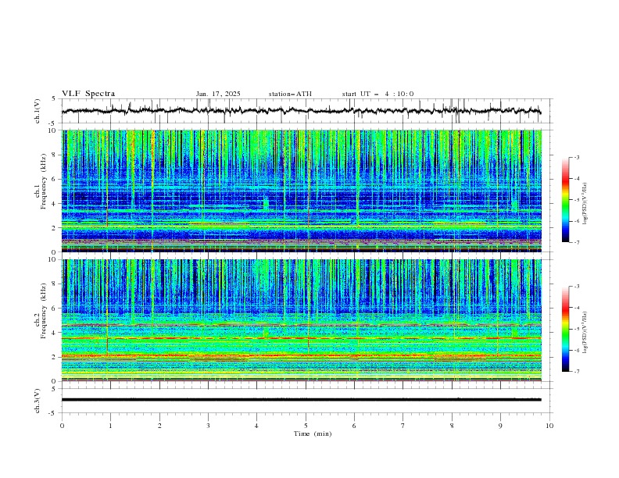Click the 'ch.3(V)' axis label
The height and width of the screenshot is (478, 619).
click(x=38, y=401)
